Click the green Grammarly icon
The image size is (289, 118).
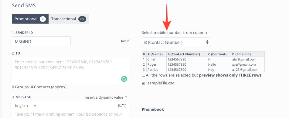click(124, 79)
